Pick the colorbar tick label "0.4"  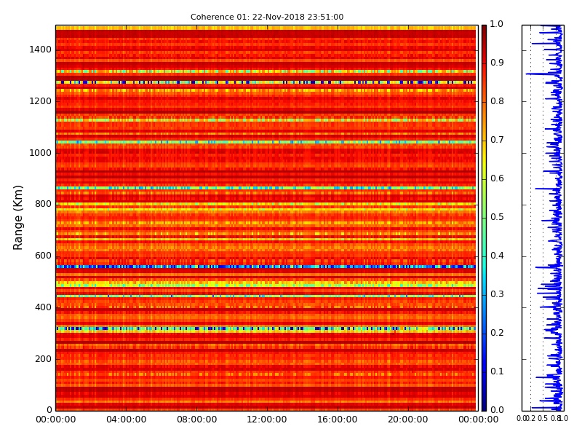point(497,256)
